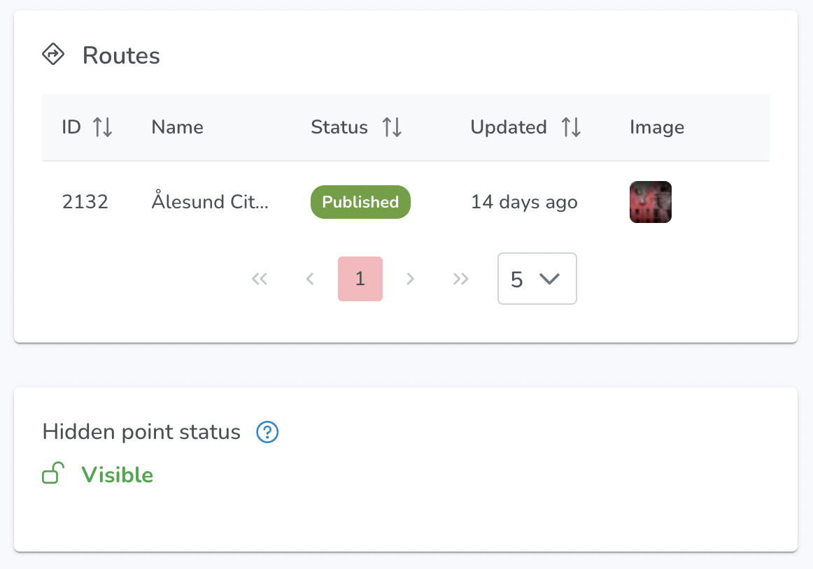The width and height of the screenshot is (813, 569).
Task: Jump to last page double-right arrows
Action: click(460, 279)
